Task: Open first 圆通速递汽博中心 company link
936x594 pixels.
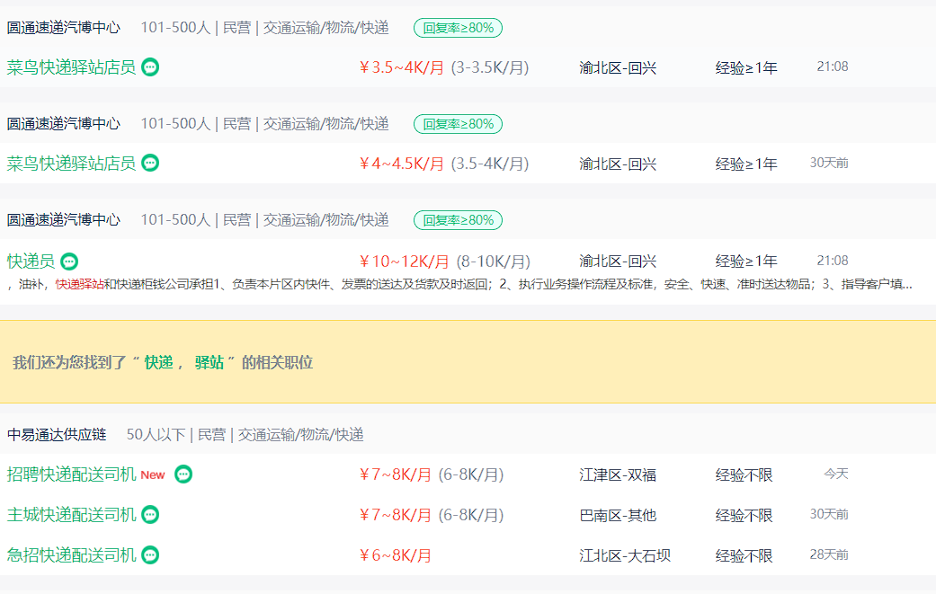Action: coord(63,28)
